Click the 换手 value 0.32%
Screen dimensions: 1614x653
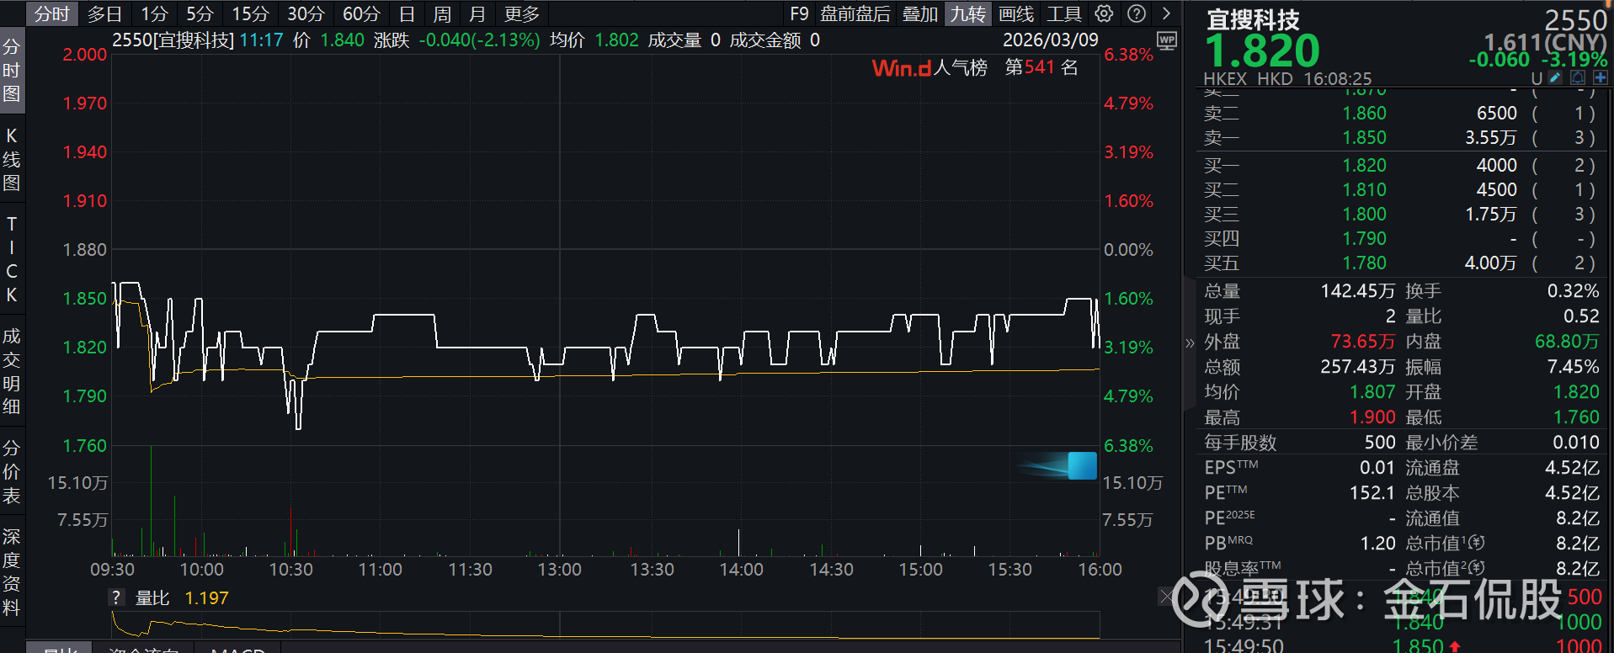pyautogui.click(x=1573, y=291)
